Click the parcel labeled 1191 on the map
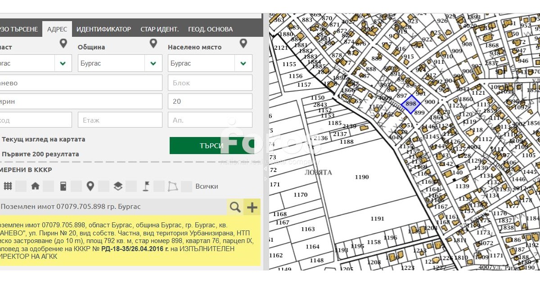The height and width of the screenshot is (283, 540). click(378, 219)
